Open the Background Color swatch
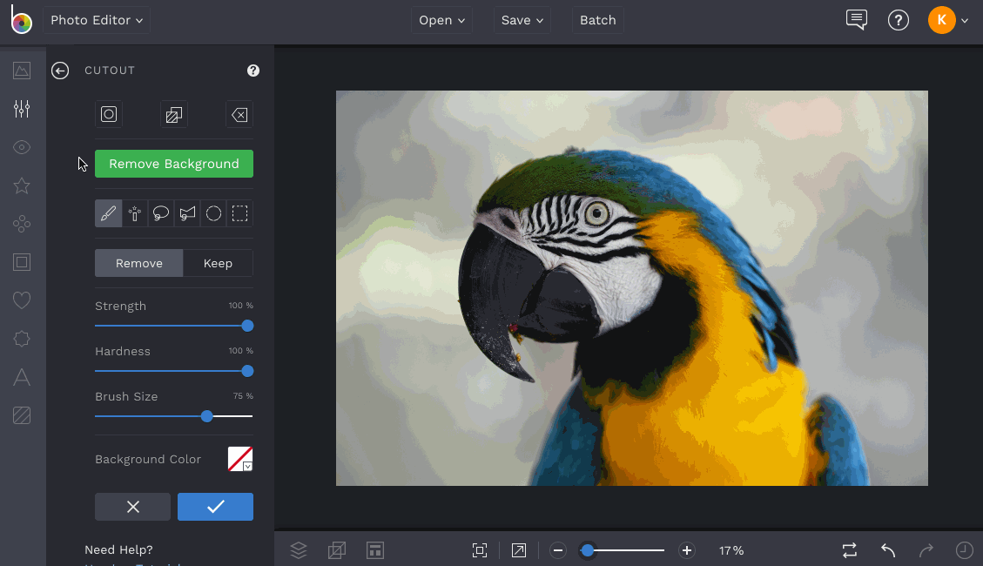The image size is (983, 566). click(x=240, y=459)
